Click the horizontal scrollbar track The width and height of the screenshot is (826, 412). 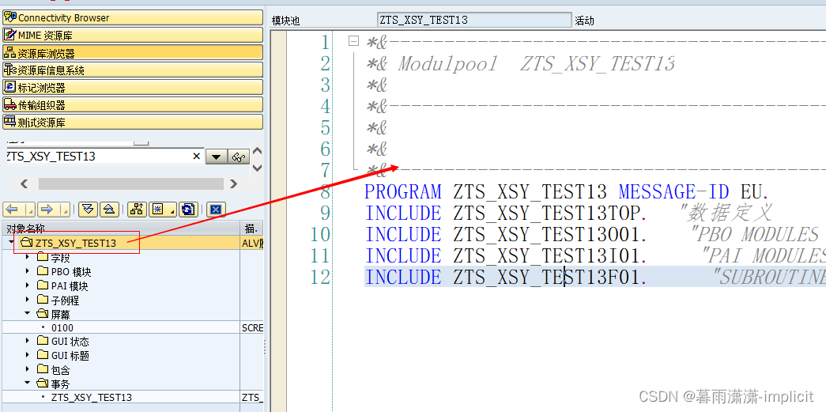(x=131, y=184)
